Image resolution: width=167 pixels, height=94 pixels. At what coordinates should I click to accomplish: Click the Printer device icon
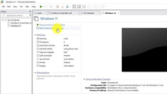38,62
